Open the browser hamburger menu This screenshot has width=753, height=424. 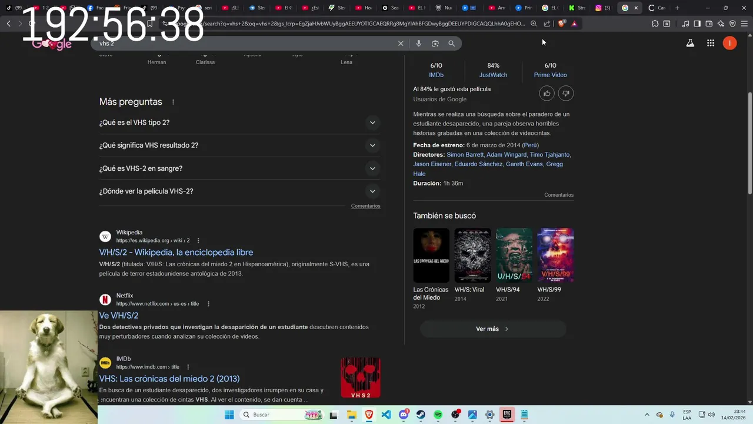[744, 24]
